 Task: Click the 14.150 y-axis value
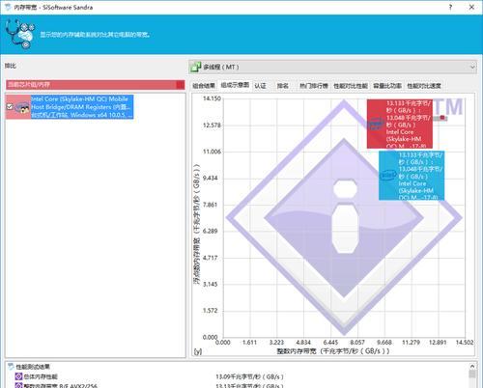(x=212, y=98)
